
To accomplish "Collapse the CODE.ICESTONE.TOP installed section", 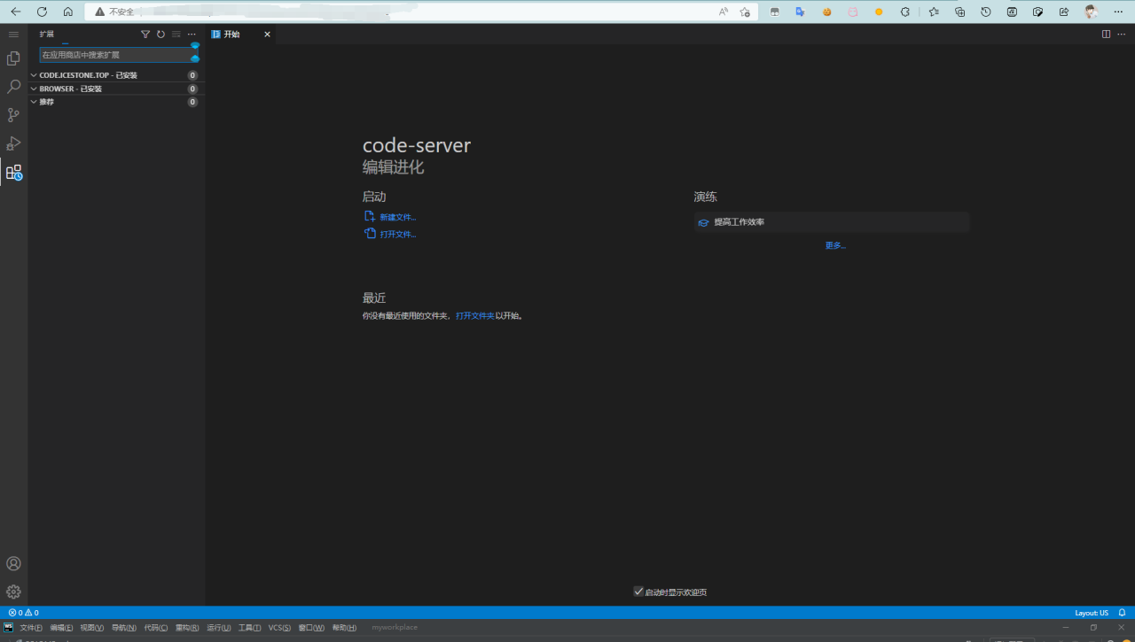I will (x=34, y=75).
